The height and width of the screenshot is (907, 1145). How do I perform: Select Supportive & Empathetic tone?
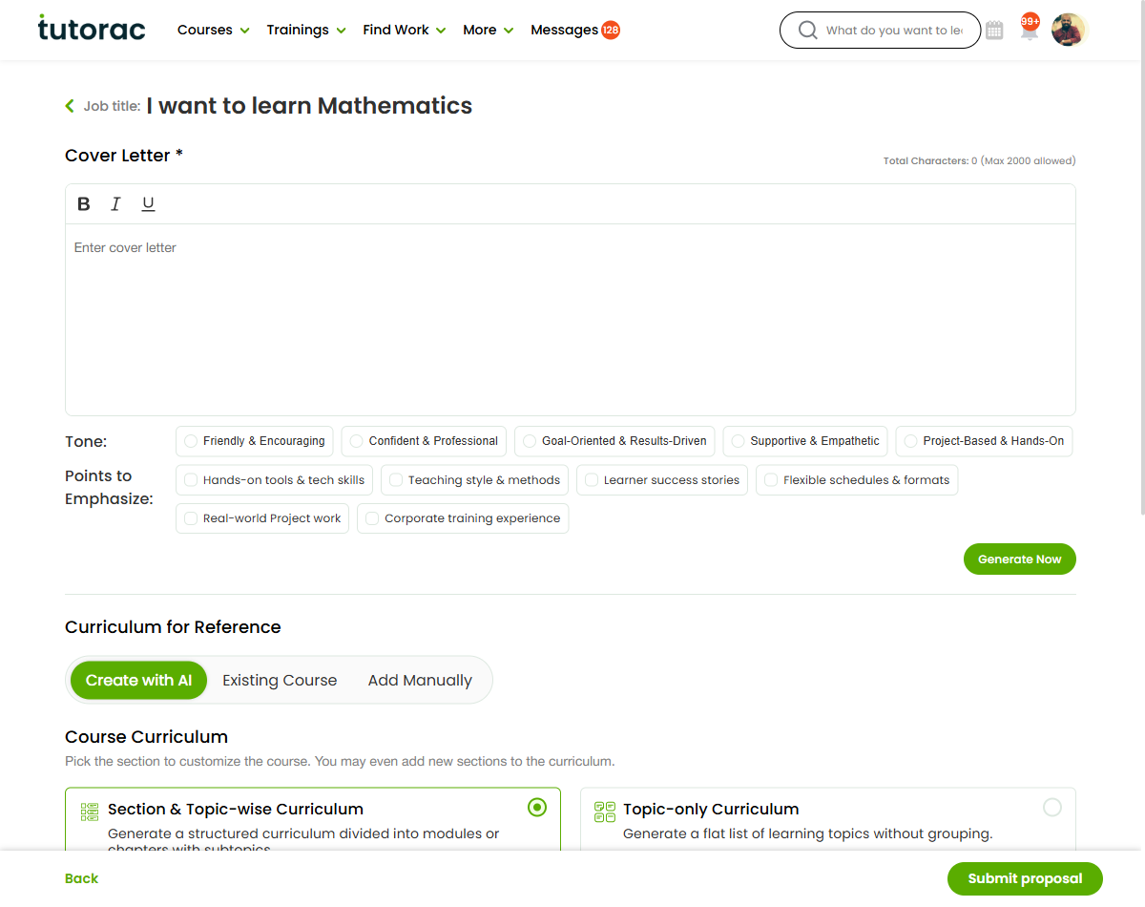pos(805,441)
